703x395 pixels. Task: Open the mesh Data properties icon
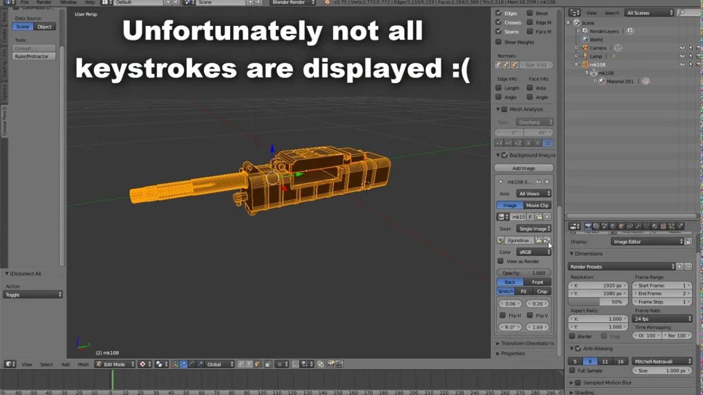point(646,226)
